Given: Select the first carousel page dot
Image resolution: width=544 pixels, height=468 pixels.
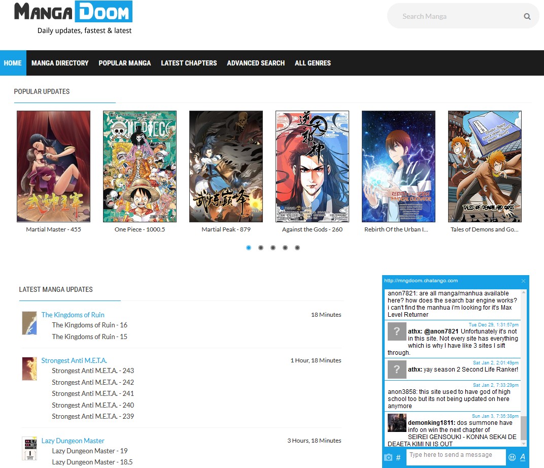Looking at the screenshot, I should (249, 248).
